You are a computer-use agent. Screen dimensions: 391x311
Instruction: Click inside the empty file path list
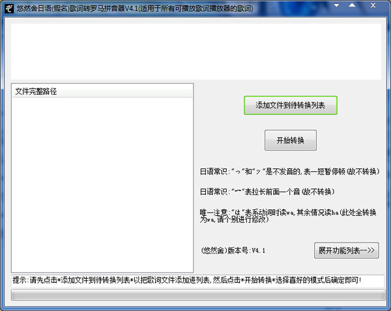(x=102, y=183)
